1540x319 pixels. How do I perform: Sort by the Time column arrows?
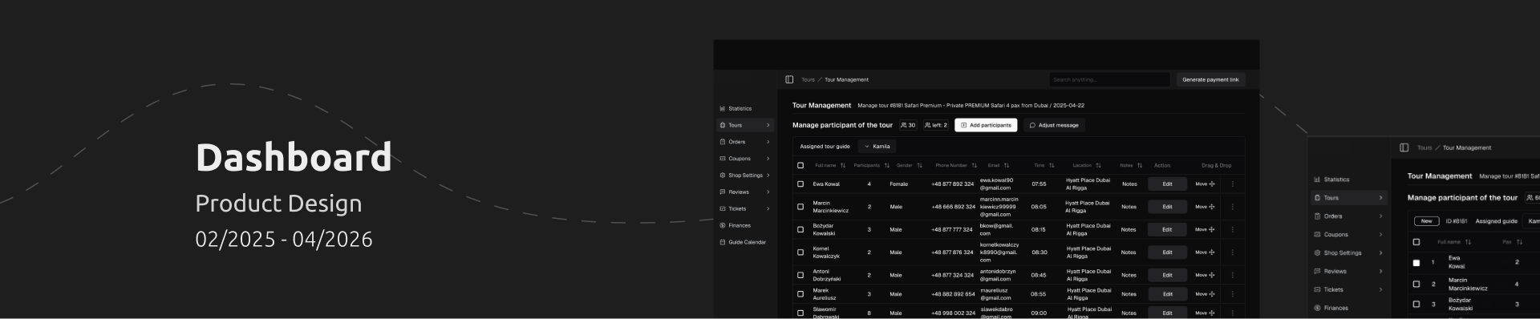(x=1052, y=166)
